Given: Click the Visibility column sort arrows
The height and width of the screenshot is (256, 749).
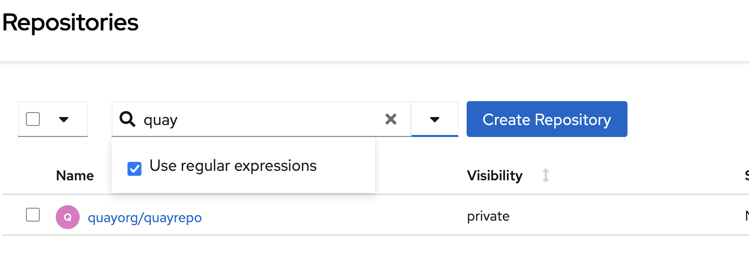Looking at the screenshot, I should [x=546, y=176].
